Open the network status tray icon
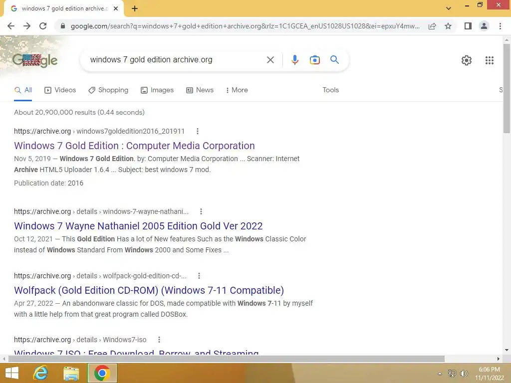Viewport: 511px width, 383px height. [452, 374]
